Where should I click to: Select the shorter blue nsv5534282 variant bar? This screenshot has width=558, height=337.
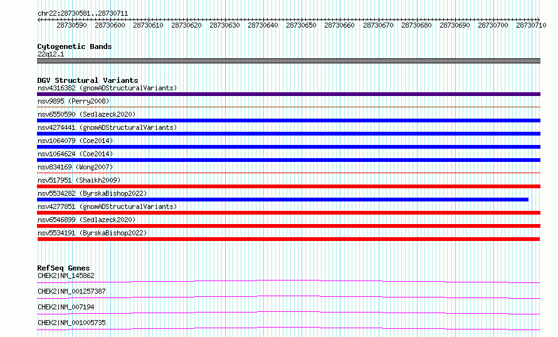click(283, 200)
